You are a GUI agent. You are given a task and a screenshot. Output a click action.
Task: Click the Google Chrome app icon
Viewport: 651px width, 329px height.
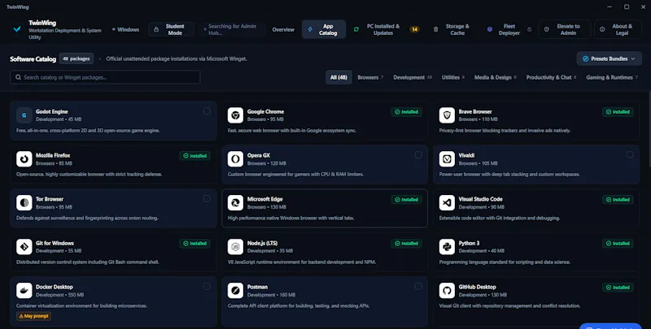click(235, 115)
